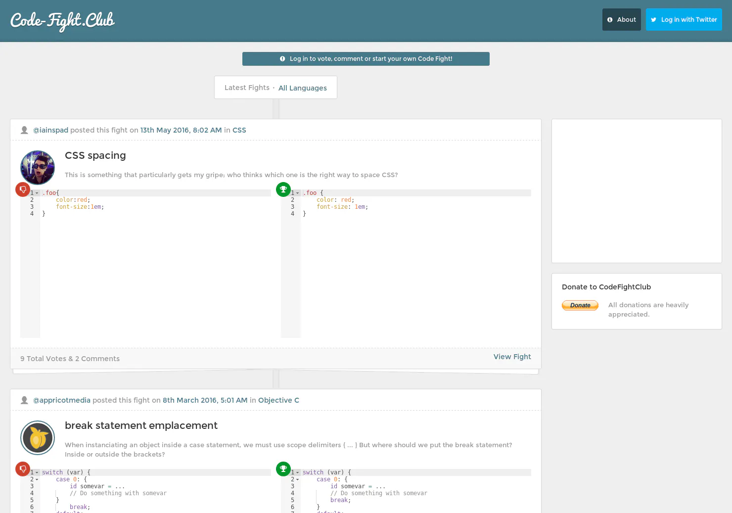Collapse switch fold on line 1, right snippet

(x=297, y=472)
